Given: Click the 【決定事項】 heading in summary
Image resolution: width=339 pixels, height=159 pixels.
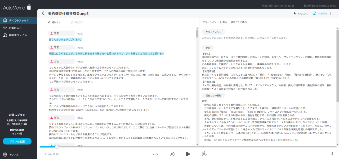Looking at the screenshot, I should pyautogui.click(x=208, y=71).
